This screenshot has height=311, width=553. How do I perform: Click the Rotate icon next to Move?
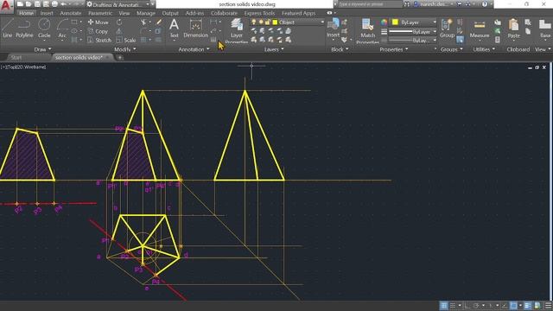(x=119, y=22)
